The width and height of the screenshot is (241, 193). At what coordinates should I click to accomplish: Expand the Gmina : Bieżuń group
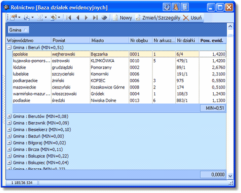tap(9, 136)
